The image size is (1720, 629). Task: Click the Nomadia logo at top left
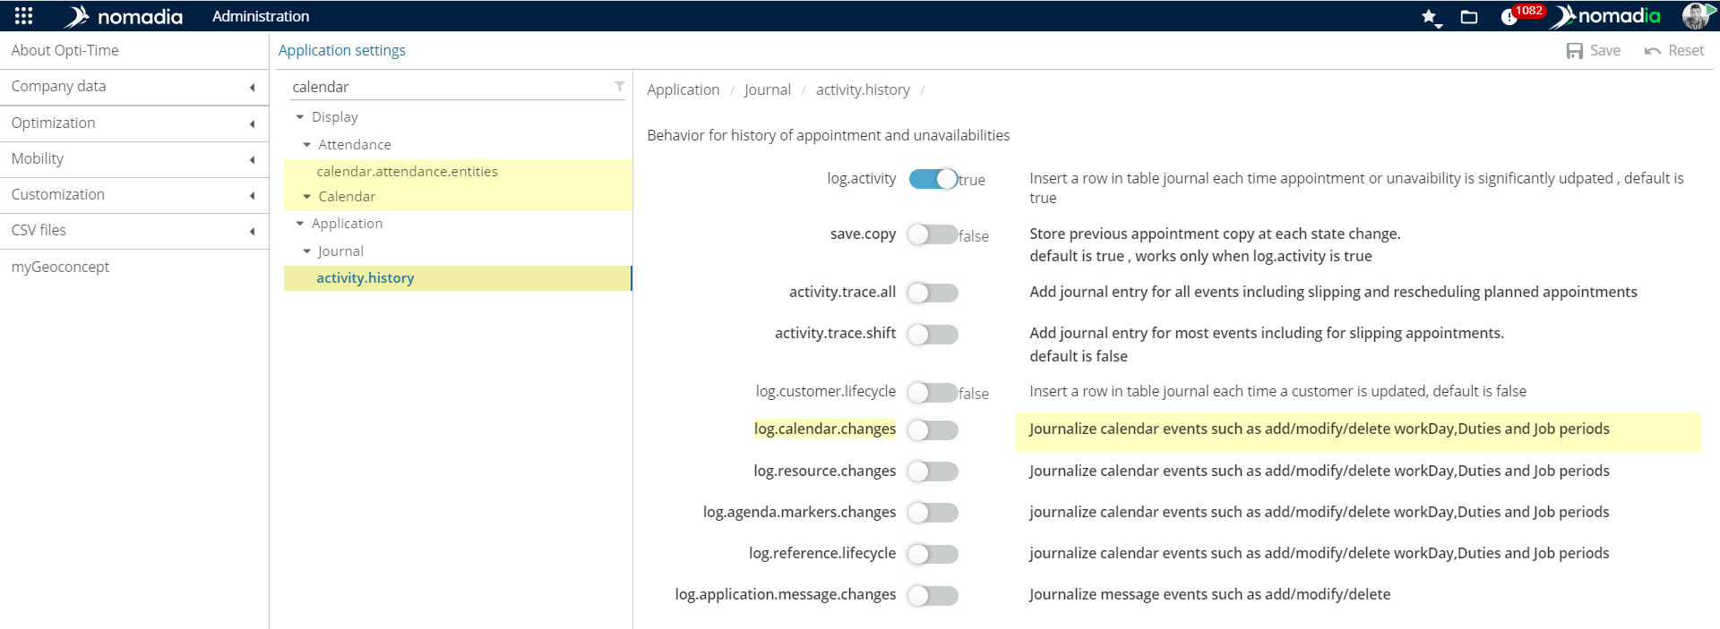click(124, 16)
